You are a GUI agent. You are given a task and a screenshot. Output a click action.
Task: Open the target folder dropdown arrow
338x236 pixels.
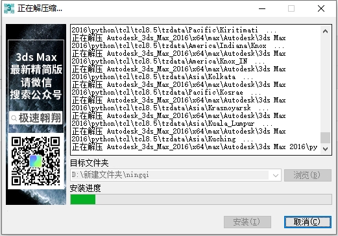(x=276, y=175)
